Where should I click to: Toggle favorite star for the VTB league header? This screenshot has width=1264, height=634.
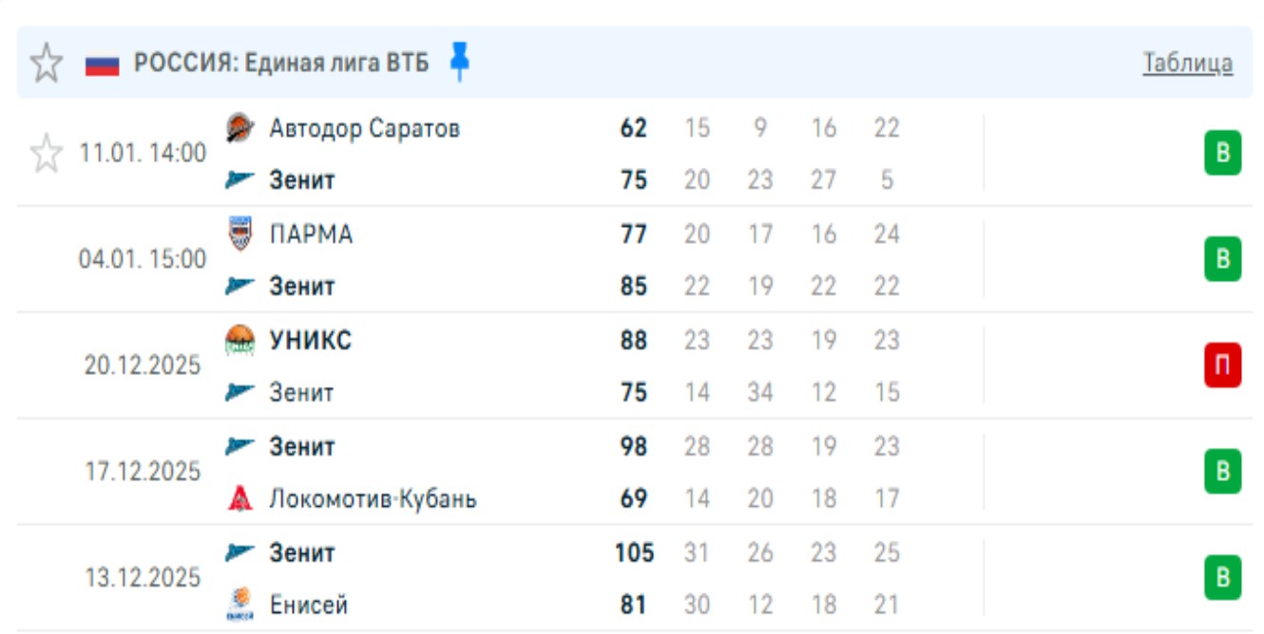tap(46, 64)
